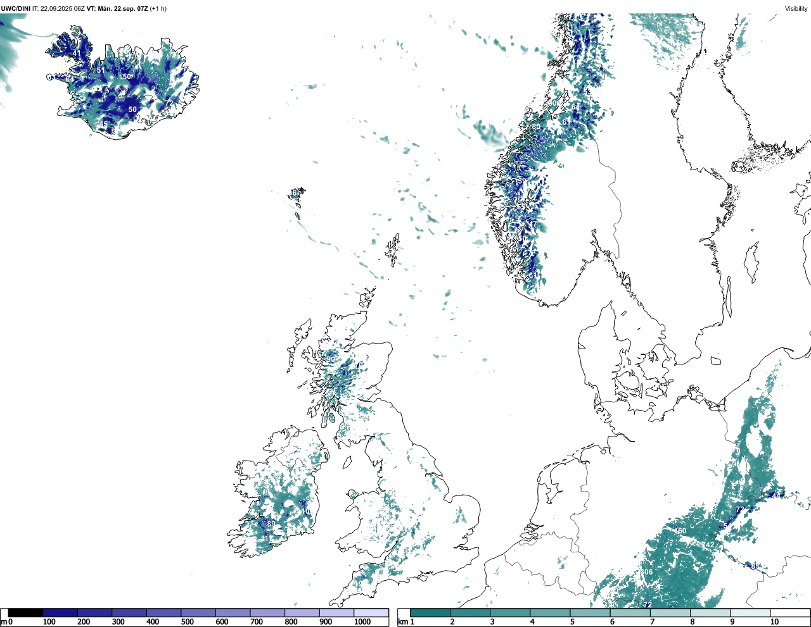Click the 600–700 m legend color block
This screenshot has width=811, height=627.
click(233, 612)
